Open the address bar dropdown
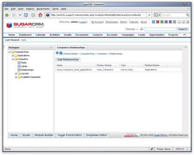The width and height of the screenshot is (194, 155). pos(149,15)
